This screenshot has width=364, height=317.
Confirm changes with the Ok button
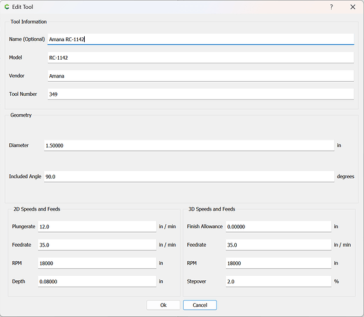pos(163,305)
